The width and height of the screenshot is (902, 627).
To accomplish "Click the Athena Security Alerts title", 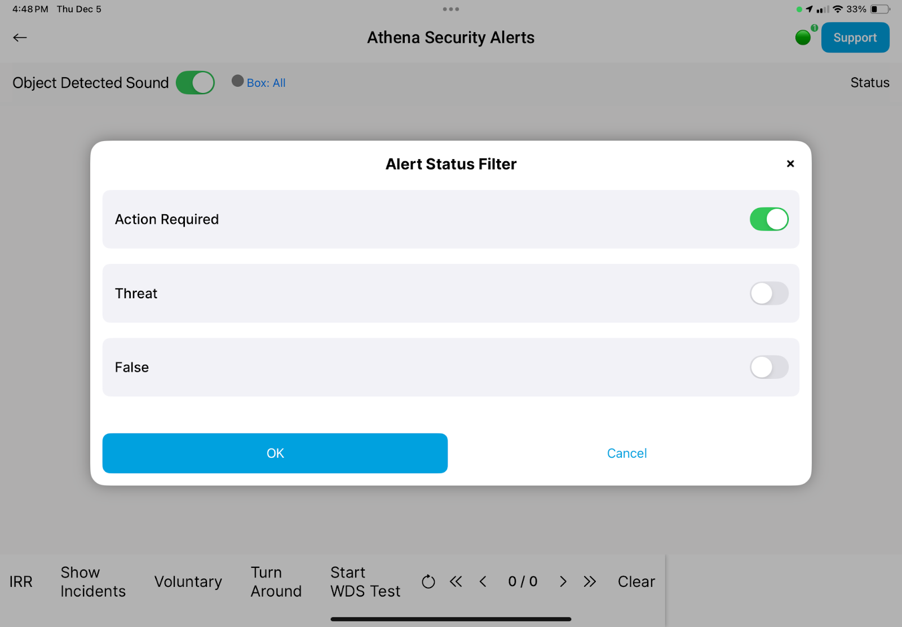I will (x=451, y=38).
